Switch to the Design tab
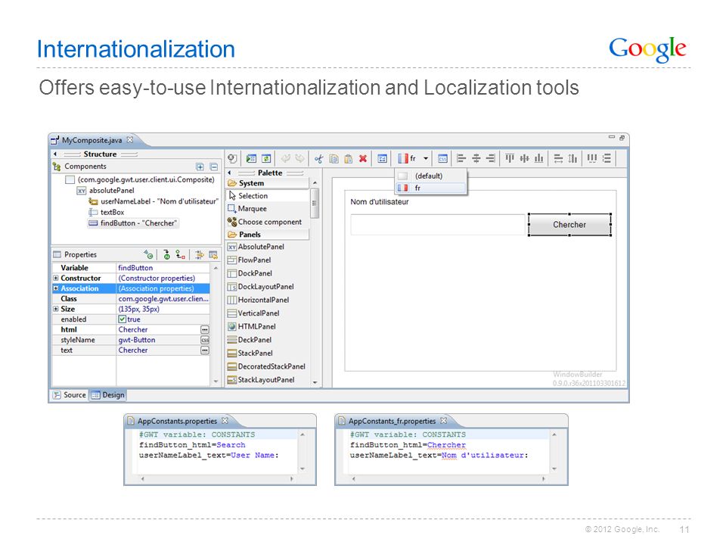The image size is (726, 545). pyautogui.click(x=108, y=395)
